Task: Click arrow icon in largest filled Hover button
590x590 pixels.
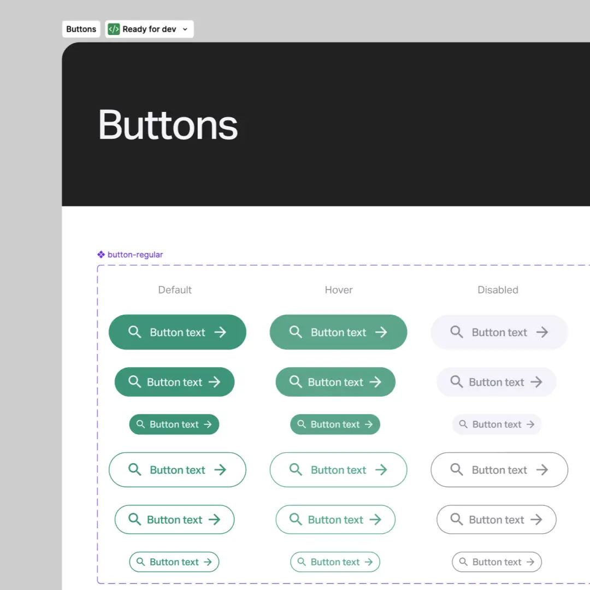Action: (x=381, y=332)
